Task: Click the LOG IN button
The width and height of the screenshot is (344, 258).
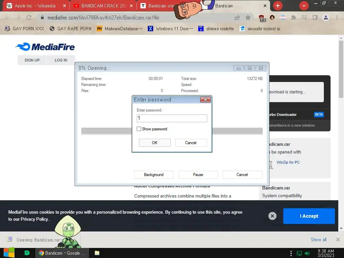Action: coord(61,60)
